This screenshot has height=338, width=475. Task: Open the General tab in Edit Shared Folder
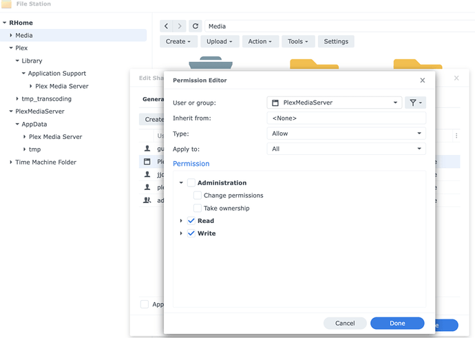pyautogui.click(x=153, y=99)
